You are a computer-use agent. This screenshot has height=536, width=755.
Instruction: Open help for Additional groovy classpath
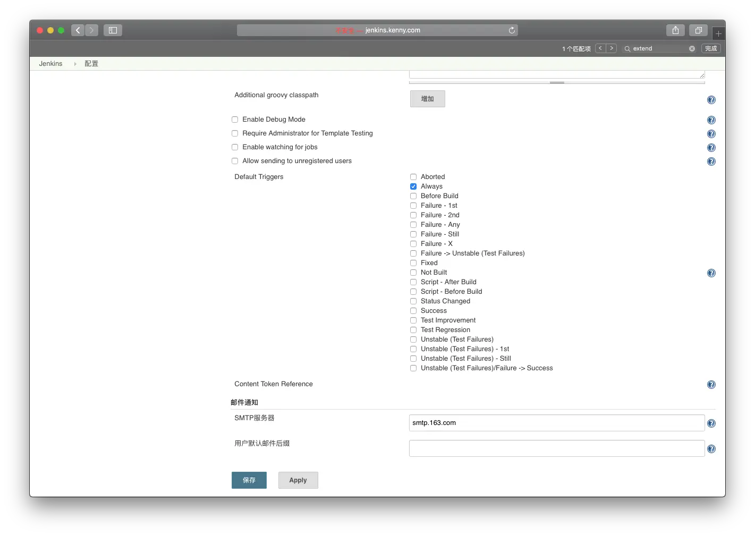(x=711, y=100)
